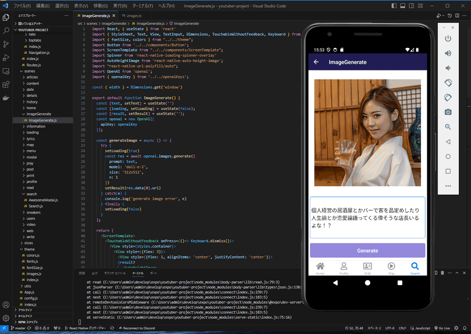This screenshot has width=471, height=334.
Task: Open the 表示(V) menu
Action: [81, 6]
